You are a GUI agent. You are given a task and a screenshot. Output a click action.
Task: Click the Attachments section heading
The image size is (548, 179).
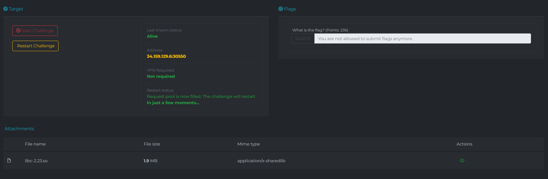pos(19,129)
